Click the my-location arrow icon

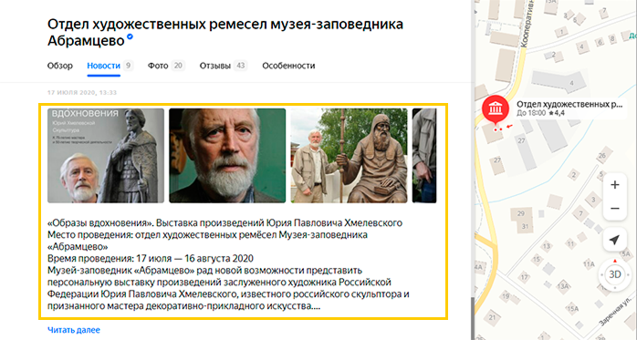(x=615, y=240)
